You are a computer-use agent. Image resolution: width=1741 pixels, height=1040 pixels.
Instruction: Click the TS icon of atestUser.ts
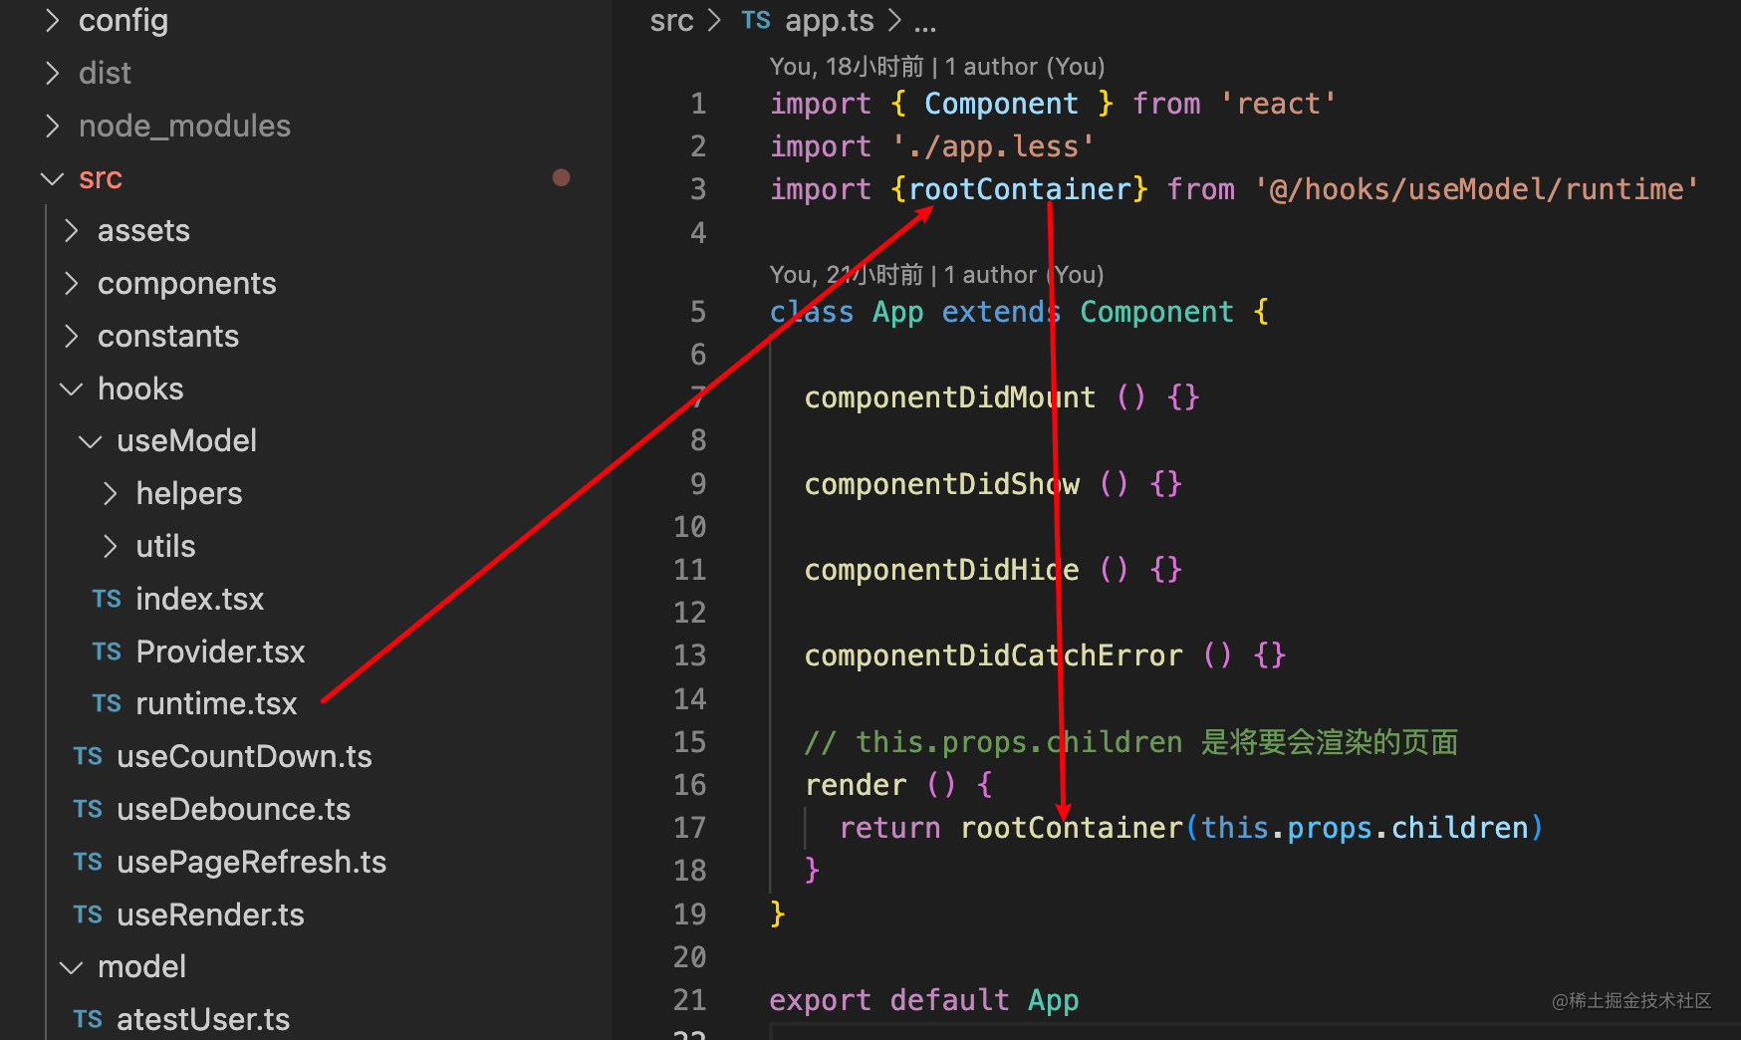pos(88,1020)
